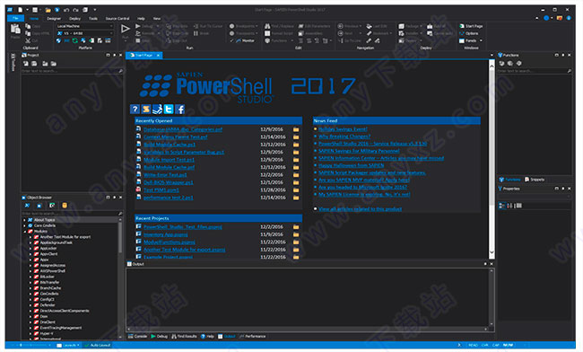Viewport: 583px width, 352px height.
Task: Click the open folder icon in title toolbar
Action: click(x=48, y=10)
